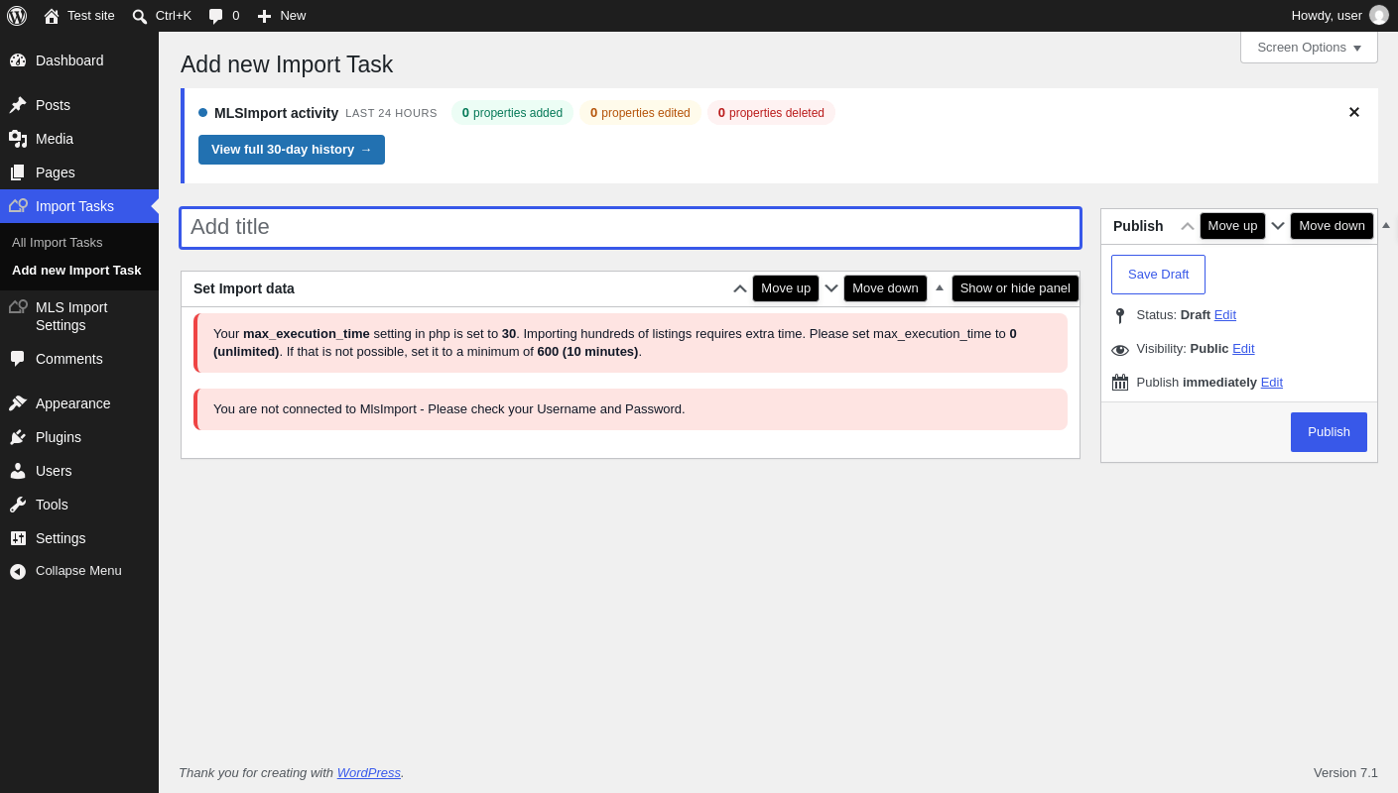Edit the Draft status
The width and height of the screenshot is (1398, 793).
coord(1225,314)
